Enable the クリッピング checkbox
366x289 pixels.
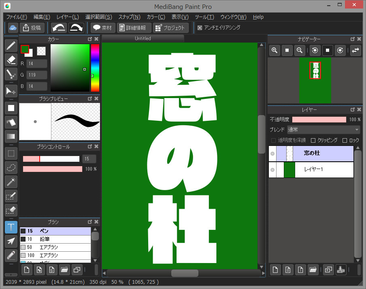[x=313, y=140]
